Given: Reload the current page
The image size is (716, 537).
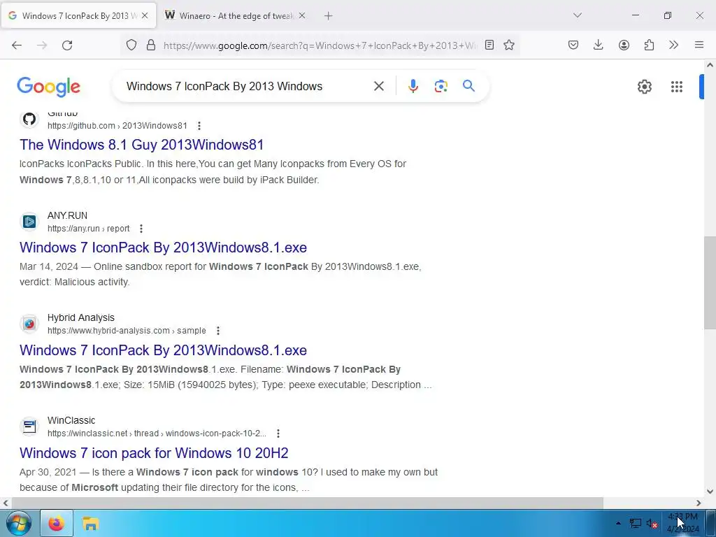Looking at the screenshot, I should click(x=67, y=45).
